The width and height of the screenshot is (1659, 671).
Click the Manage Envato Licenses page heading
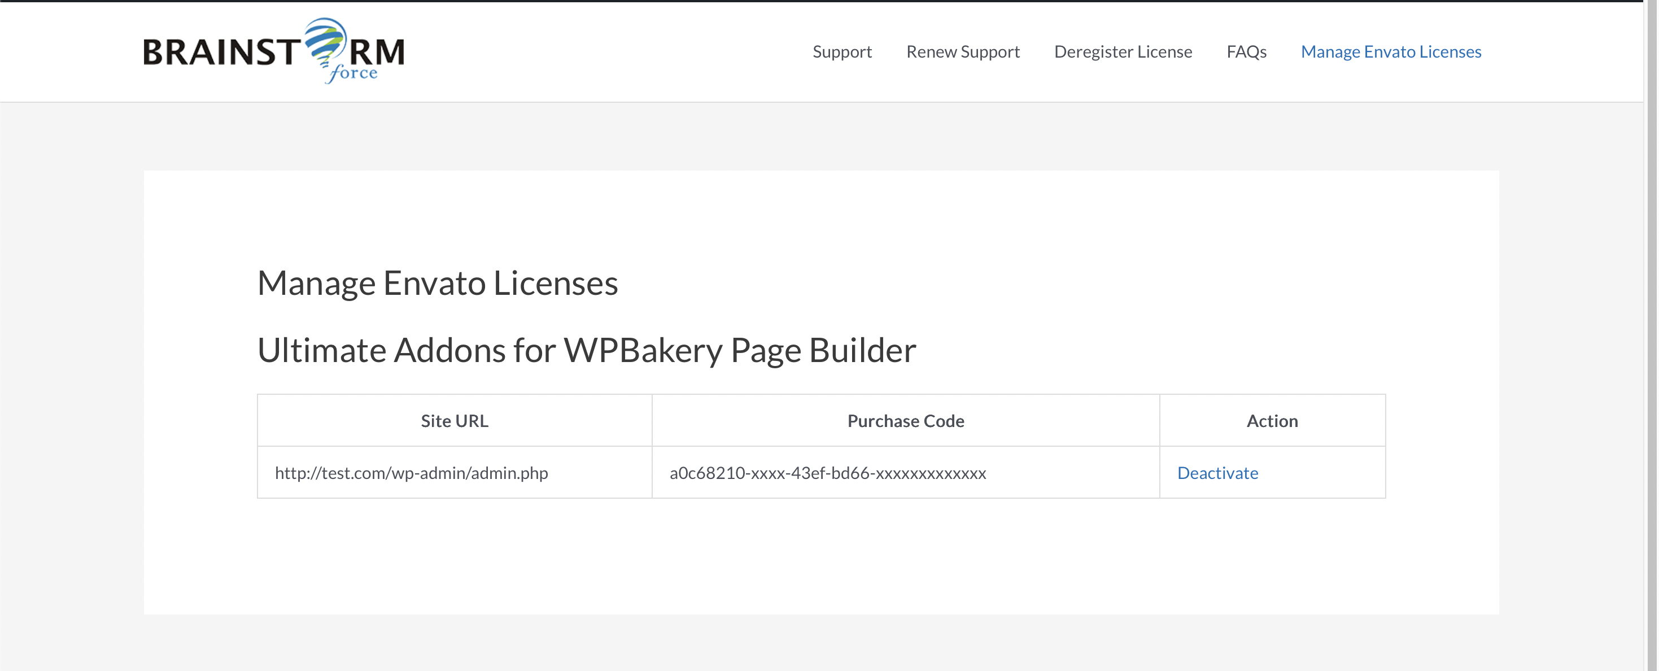437,283
